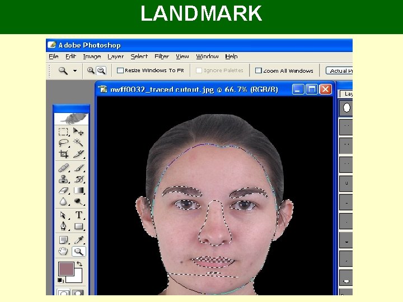This screenshot has width=403, height=302.
Task: Select the Pen tool
Action: [x=63, y=226]
